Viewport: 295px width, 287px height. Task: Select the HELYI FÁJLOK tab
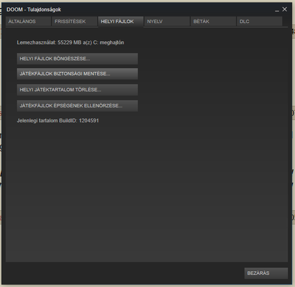coord(121,21)
